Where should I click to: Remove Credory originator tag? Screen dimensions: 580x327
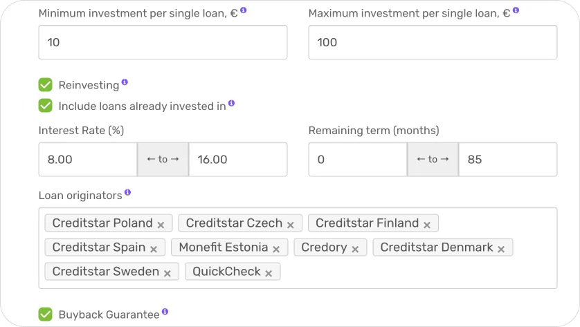pyautogui.click(x=355, y=249)
